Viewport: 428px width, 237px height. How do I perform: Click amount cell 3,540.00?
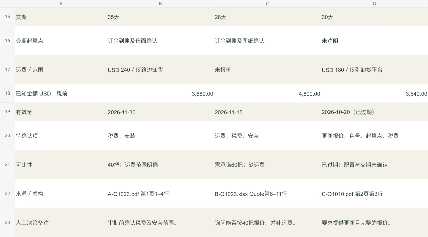374,93
